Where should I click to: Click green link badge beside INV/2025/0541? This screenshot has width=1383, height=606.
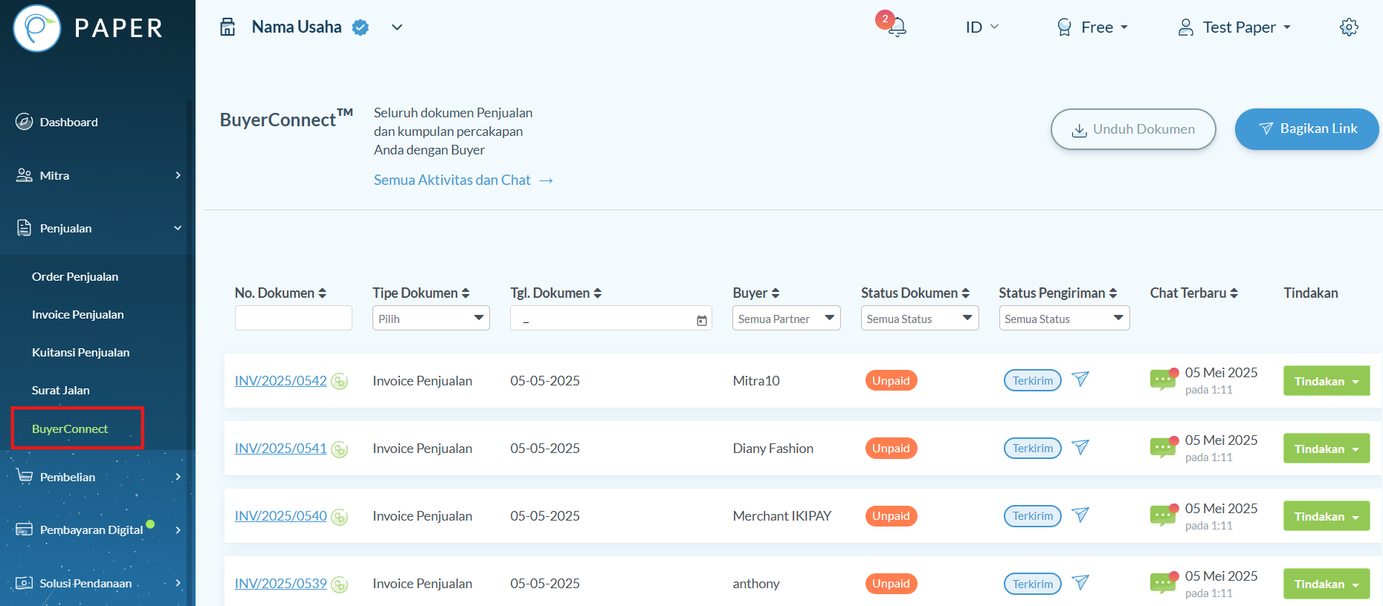coord(339,449)
